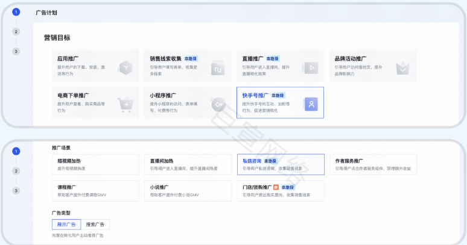The image size is (467, 245).
Task: Click the blue tag next to 私信咨询
Action: 270,161
